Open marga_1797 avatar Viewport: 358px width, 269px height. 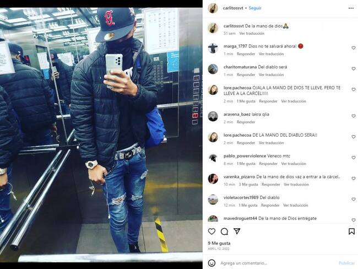pos(213,48)
